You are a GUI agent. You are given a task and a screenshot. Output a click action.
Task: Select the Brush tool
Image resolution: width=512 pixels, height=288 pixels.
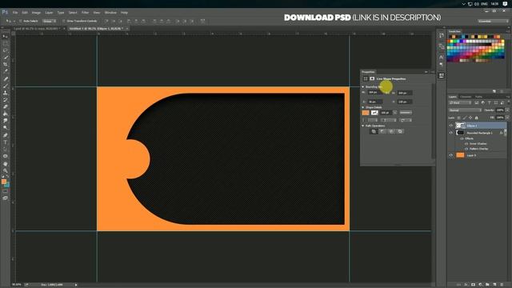[x=6, y=86]
